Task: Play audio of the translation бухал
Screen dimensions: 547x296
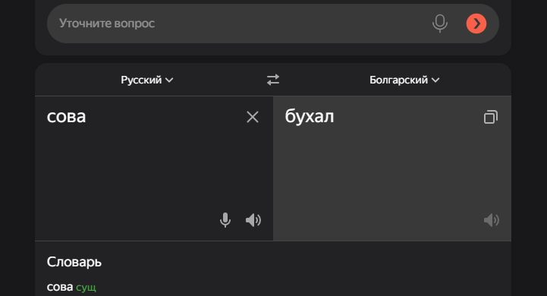Action: pos(492,220)
